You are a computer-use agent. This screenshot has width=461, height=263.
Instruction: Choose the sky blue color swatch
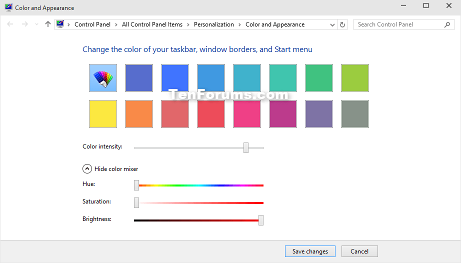coord(211,78)
